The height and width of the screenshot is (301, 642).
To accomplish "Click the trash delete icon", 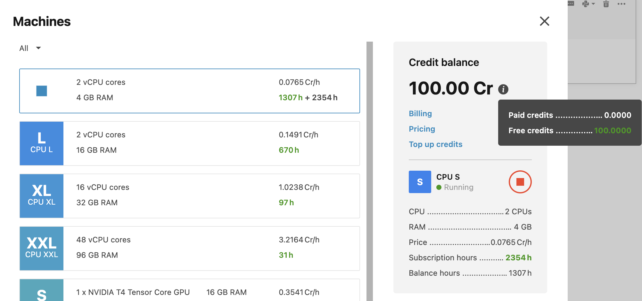I will tap(606, 4).
